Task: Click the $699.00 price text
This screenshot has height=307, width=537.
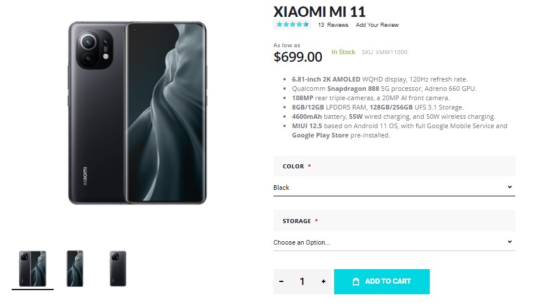Action: [x=298, y=57]
